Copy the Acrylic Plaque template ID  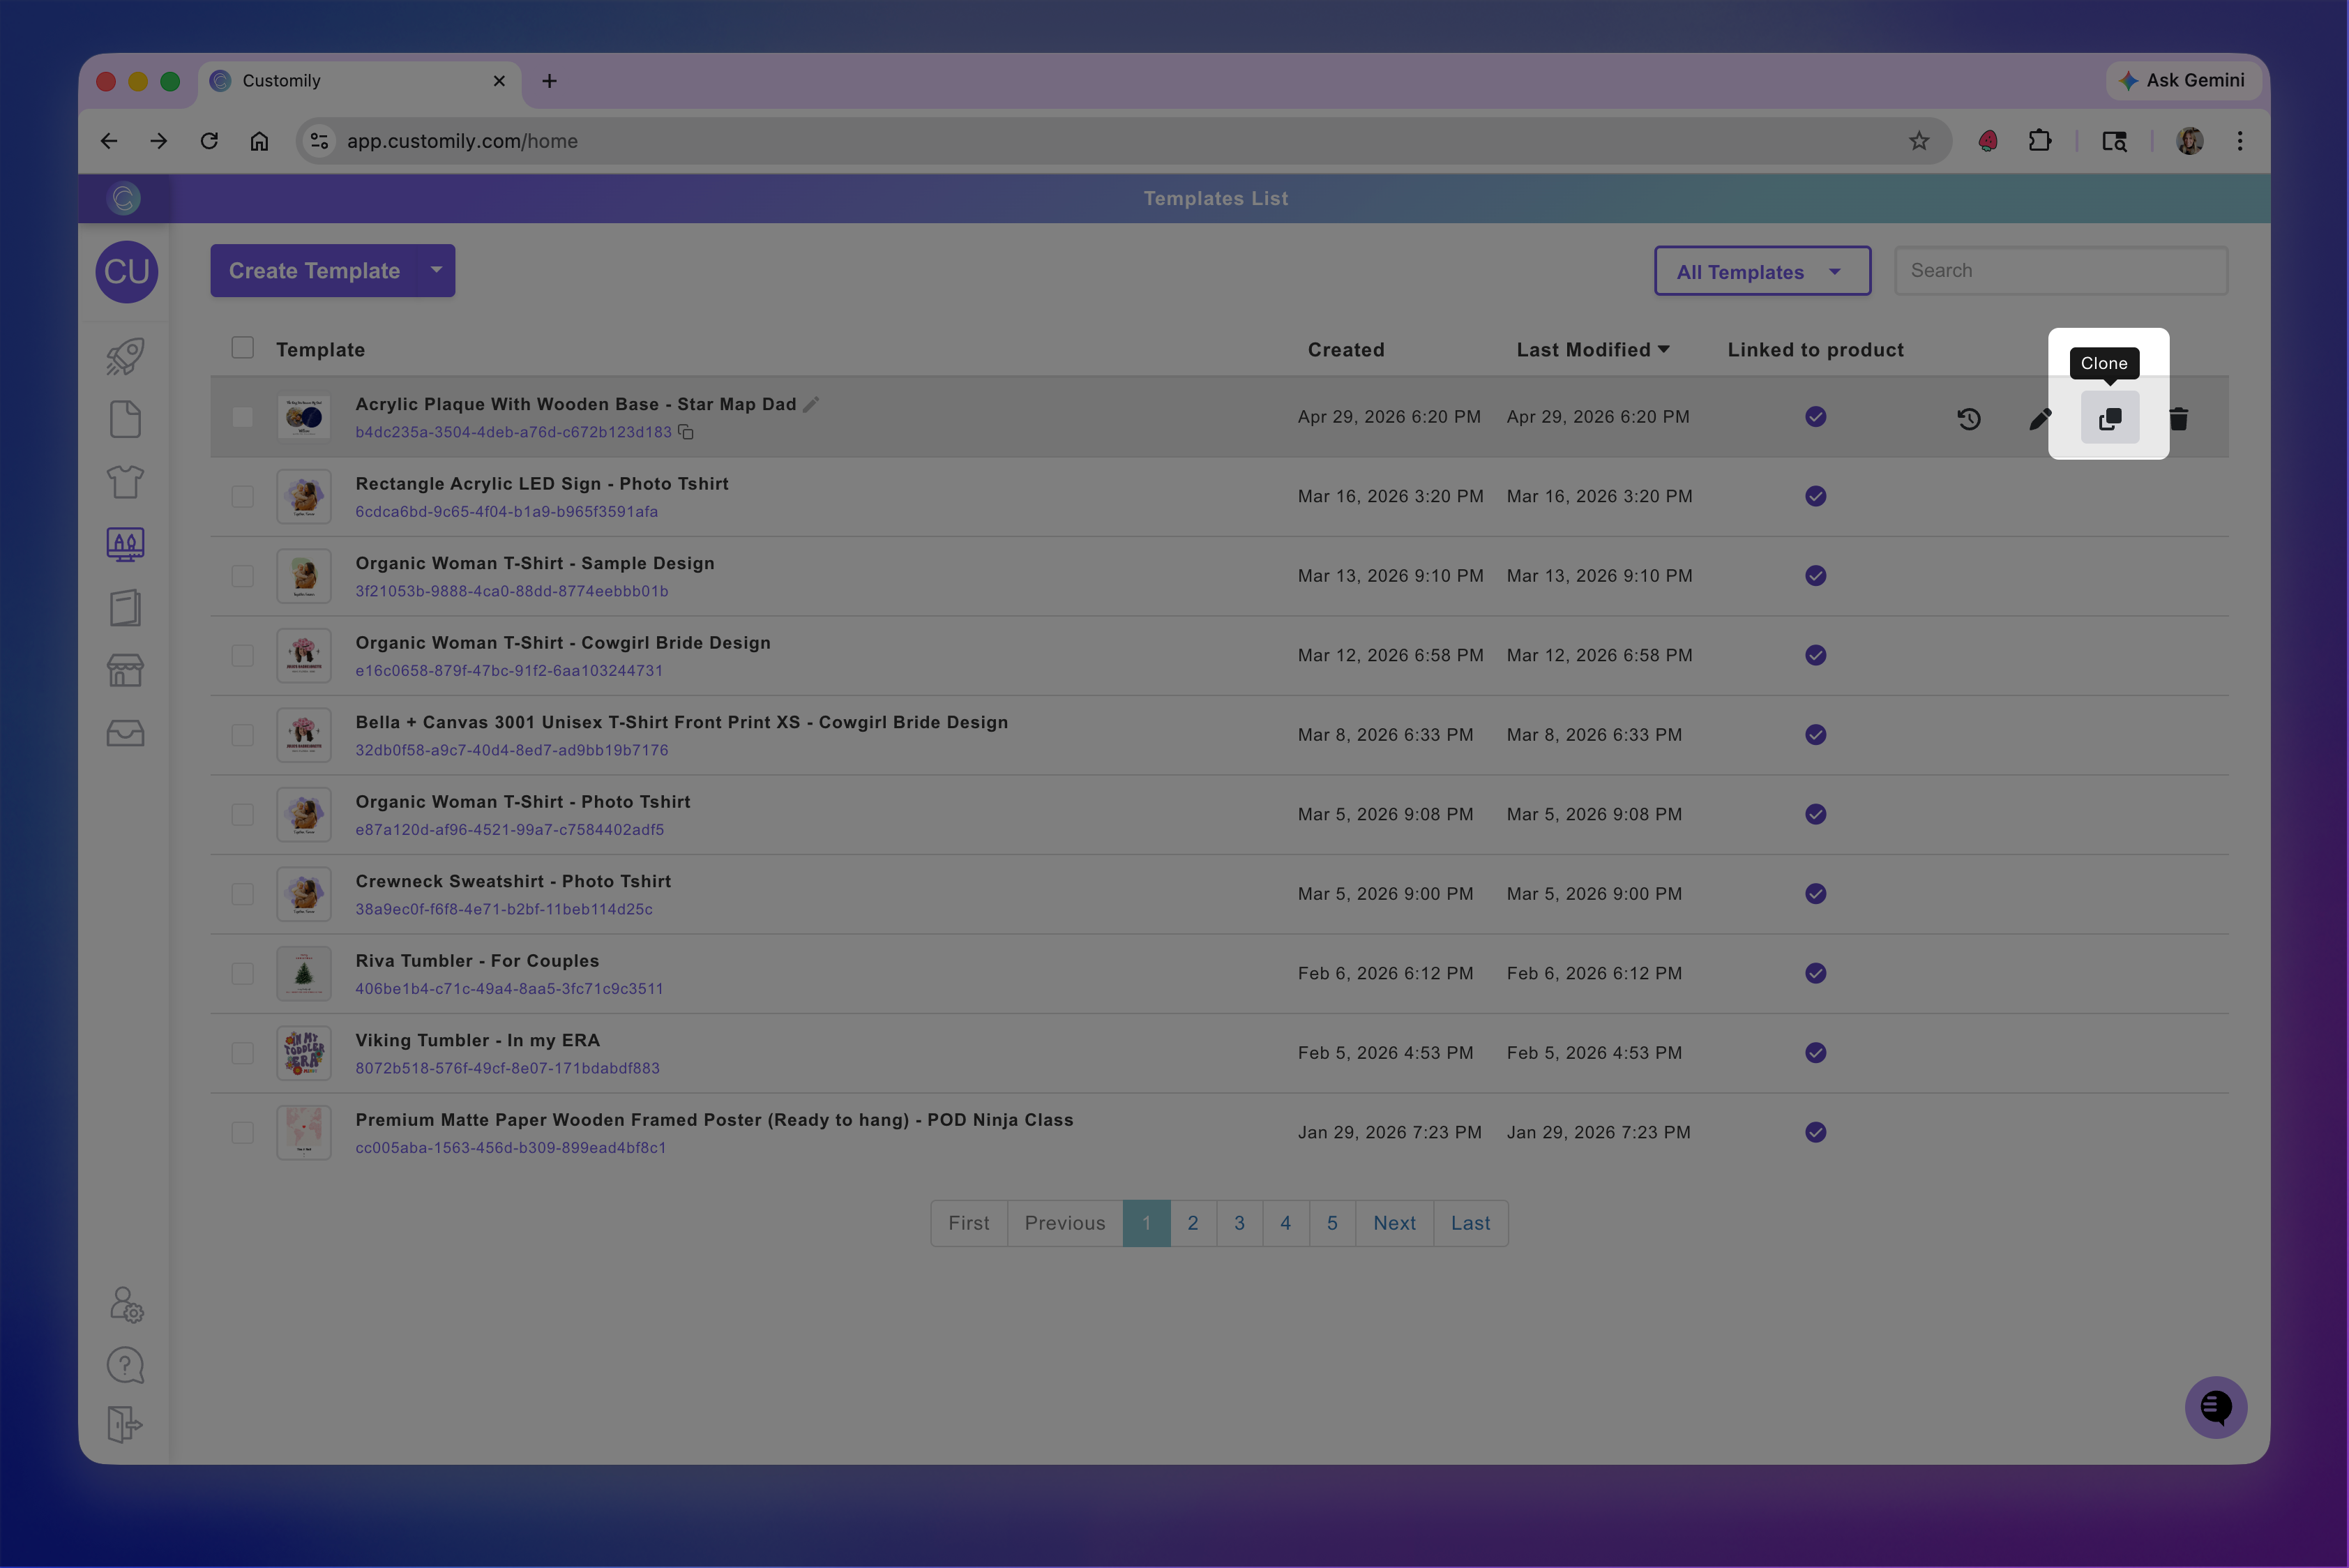(x=686, y=432)
